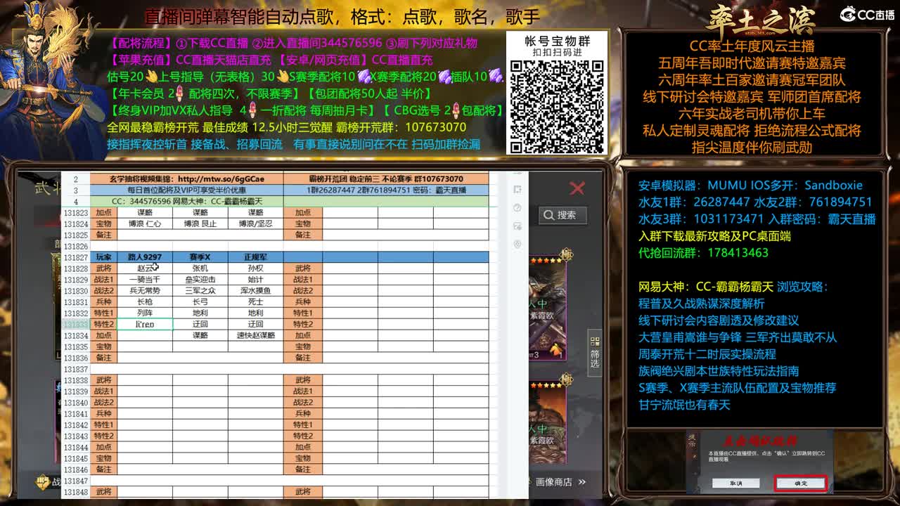Click the location pin icon in the spreadsheet side strip
This screenshot has width=900, height=506.
click(517, 244)
